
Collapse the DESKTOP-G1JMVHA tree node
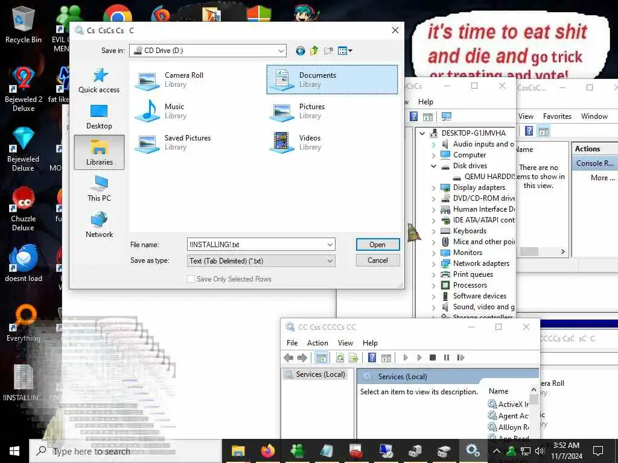[422, 133]
